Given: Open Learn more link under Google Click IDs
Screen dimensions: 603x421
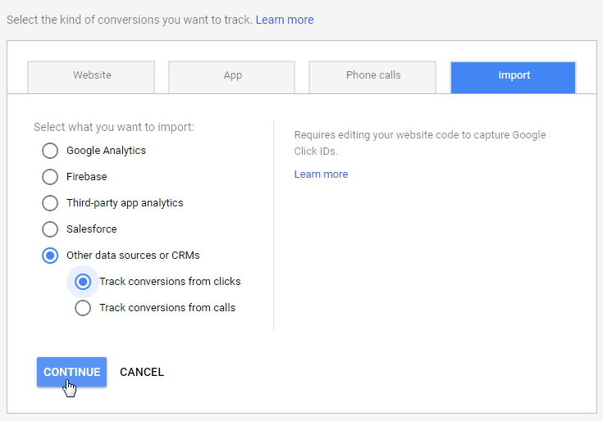Looking at the screenshot, I should [x=321, y=174].
